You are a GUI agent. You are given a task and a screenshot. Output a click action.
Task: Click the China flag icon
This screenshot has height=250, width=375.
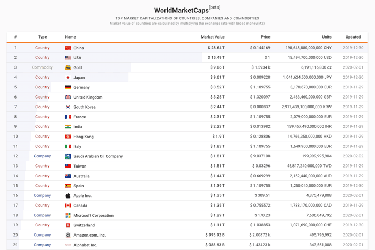[x=68, y=48]
